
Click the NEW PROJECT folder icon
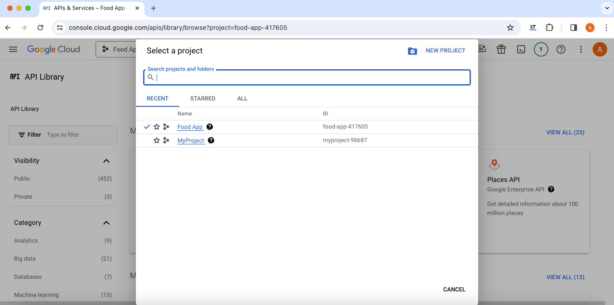[413, 51]
